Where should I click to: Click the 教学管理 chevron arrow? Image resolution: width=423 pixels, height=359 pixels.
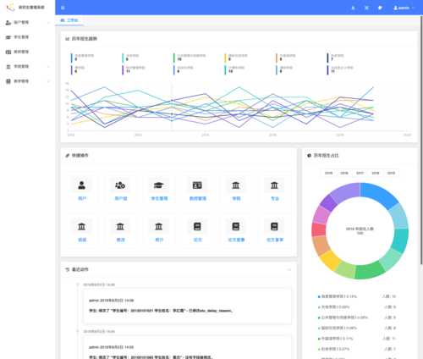(48, 81)
